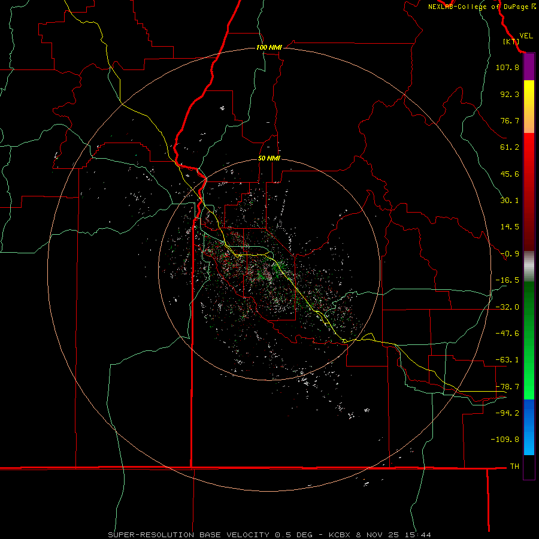Click the 30.1 legend value
Viewport: 539px width, 539px height.
[510, 201]
